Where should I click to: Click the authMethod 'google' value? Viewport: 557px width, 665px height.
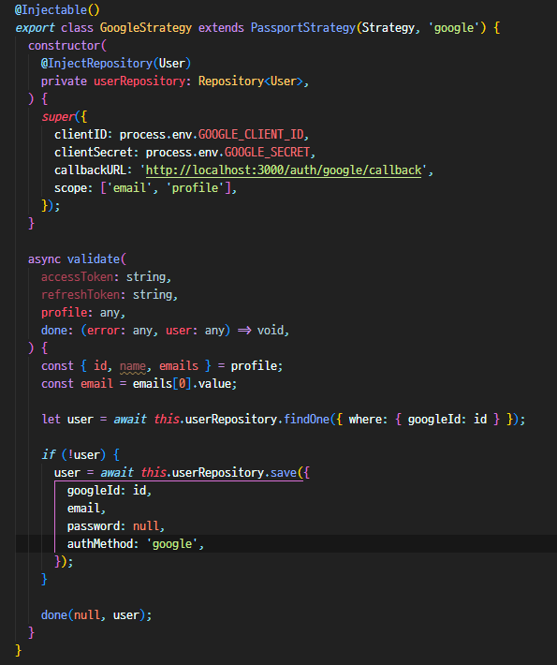171,544
